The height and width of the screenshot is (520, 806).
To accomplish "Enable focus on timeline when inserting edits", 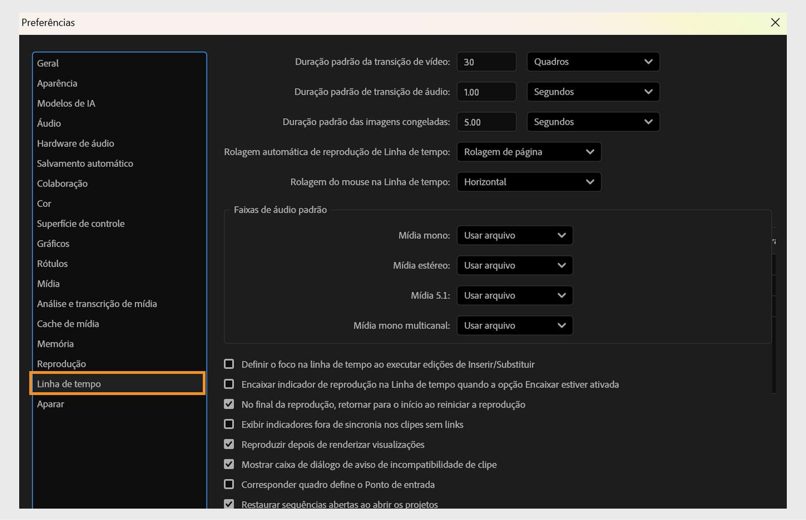I will coord(228,363).
